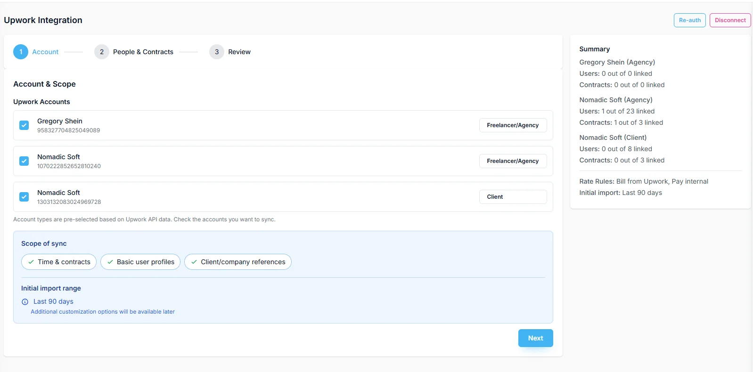Screen dimensions: 753x372
Task: Click the info icon beside Last 90 days
Action: coord(25,302)
